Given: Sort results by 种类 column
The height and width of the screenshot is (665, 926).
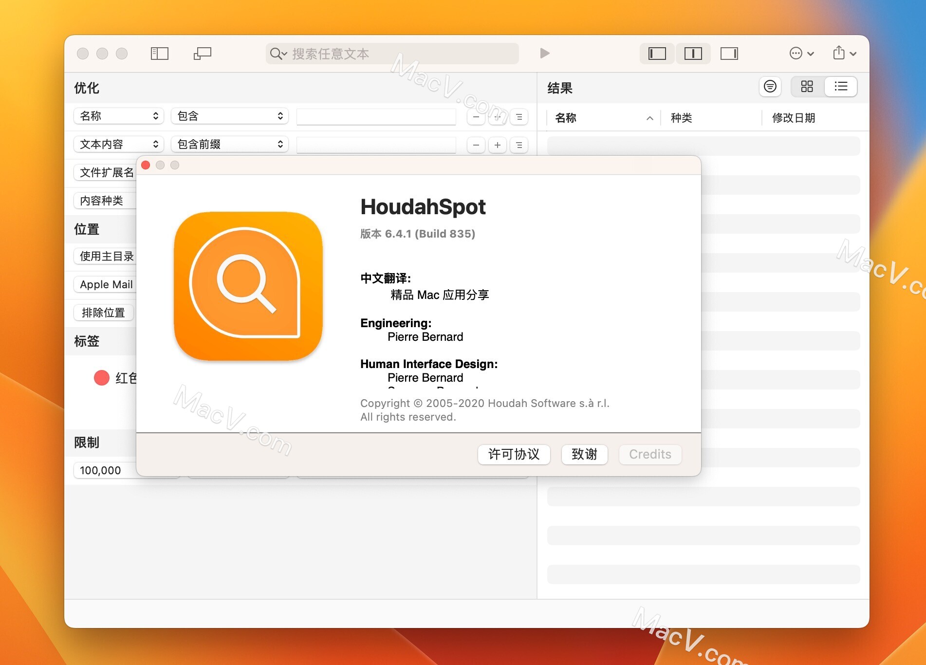Looking at the screenshot, I should point(711,118).
